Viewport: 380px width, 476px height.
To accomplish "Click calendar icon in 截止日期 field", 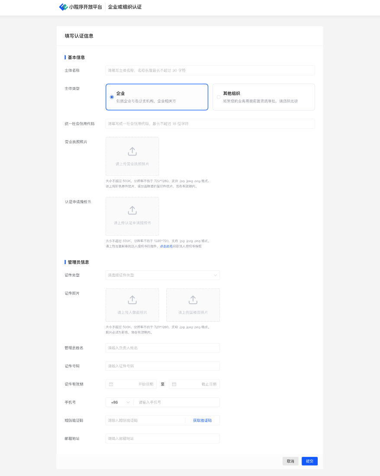I will [x=174, y=384].
